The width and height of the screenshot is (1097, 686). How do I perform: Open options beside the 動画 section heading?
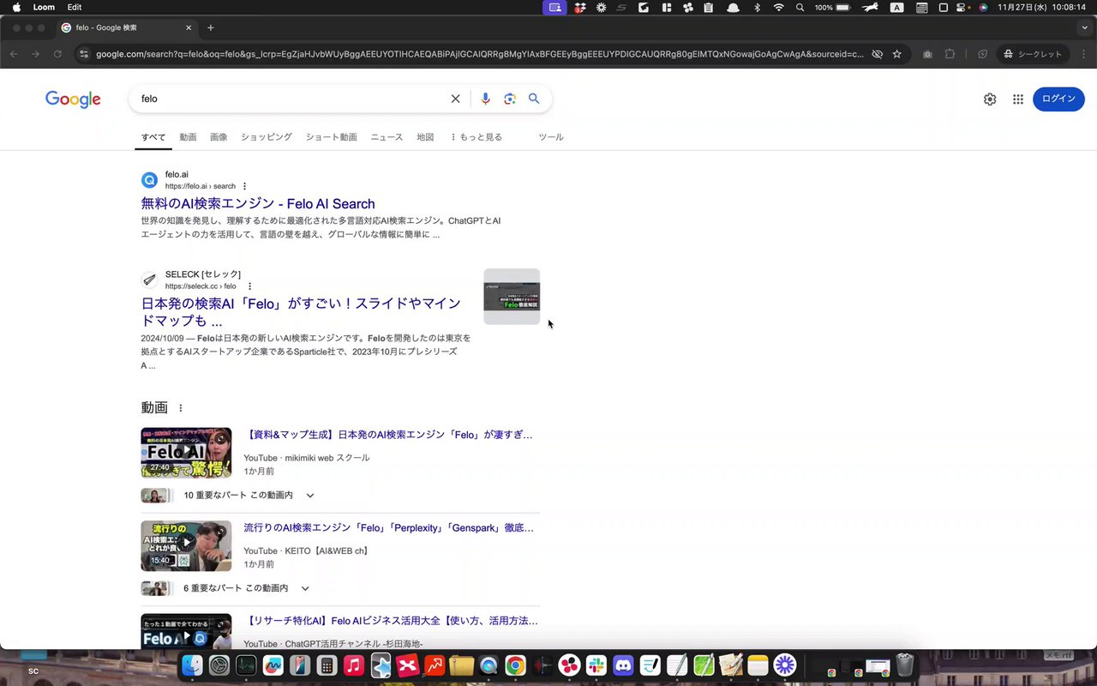pos(180,408)
